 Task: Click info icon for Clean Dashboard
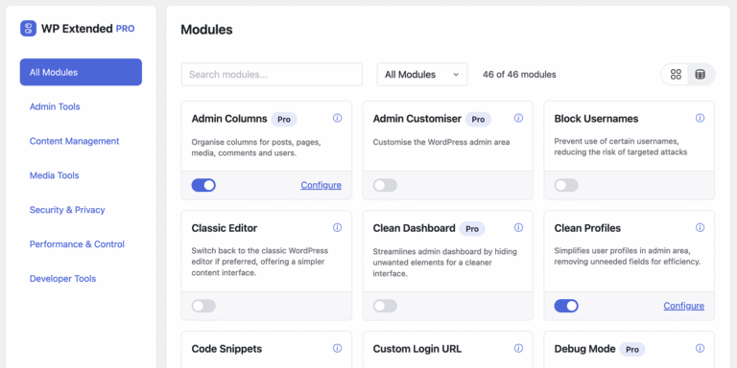(x=518, y=228)
